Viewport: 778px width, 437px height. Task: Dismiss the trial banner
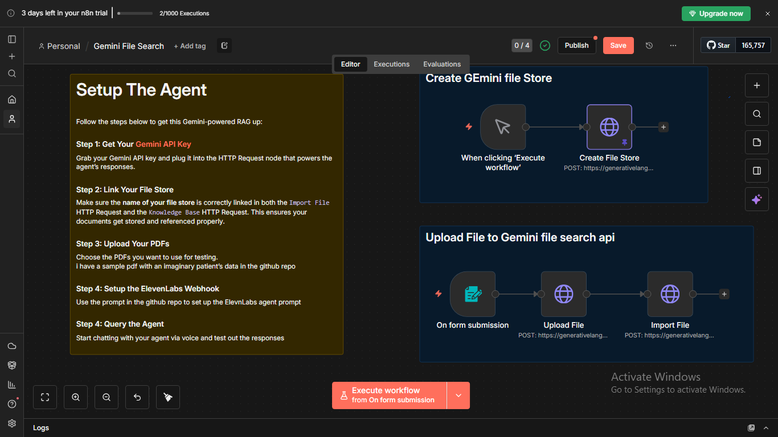coord(767,14)
